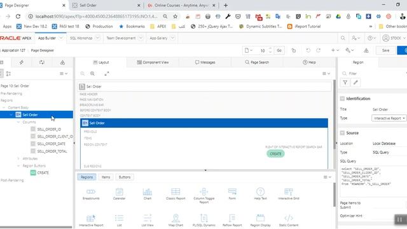407x229 pixels.
Task: Choose the Form region icon
Action: [232, 192]
